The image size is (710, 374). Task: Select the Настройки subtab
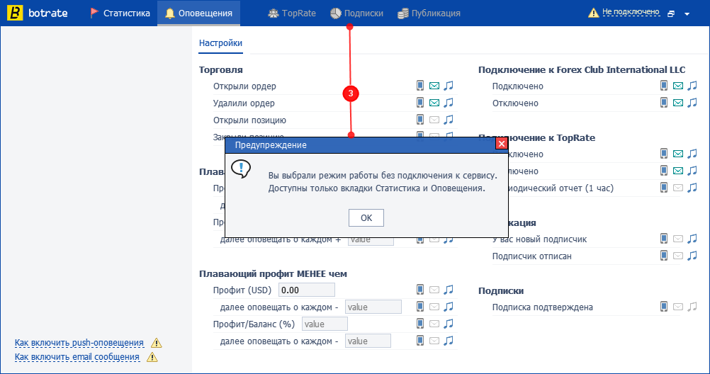(220, 43)
